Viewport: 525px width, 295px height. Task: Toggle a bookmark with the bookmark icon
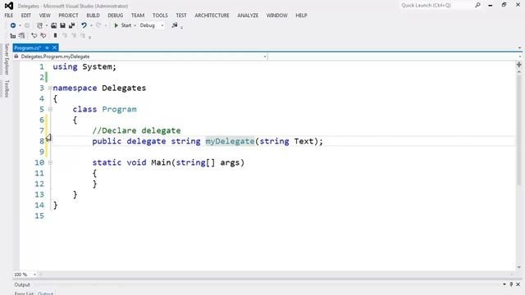pos(55,36)
